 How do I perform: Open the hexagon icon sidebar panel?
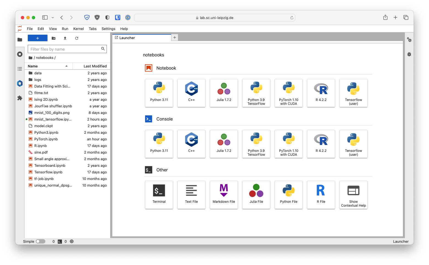click(20, 83)
